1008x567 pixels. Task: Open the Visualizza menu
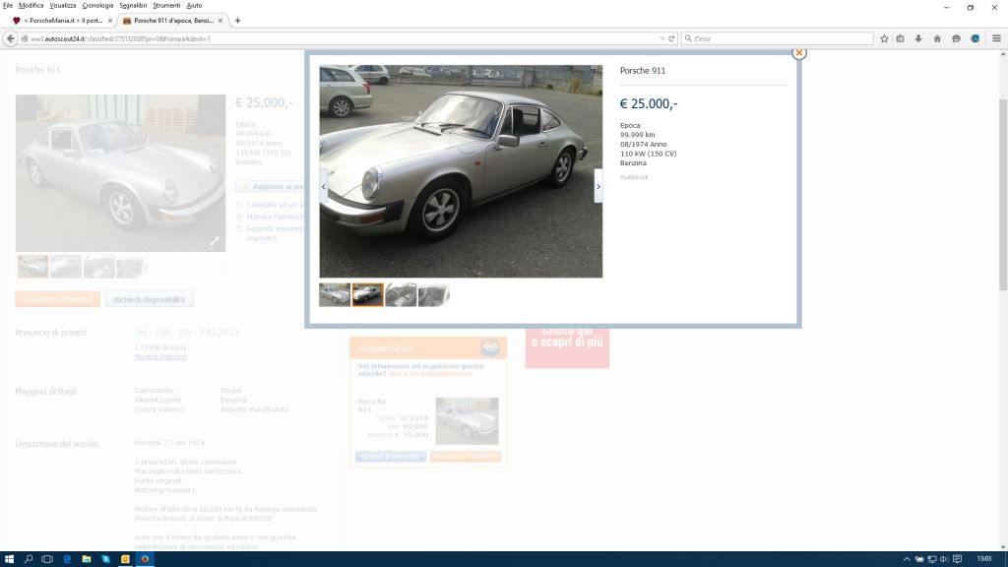tap(62, 5)
